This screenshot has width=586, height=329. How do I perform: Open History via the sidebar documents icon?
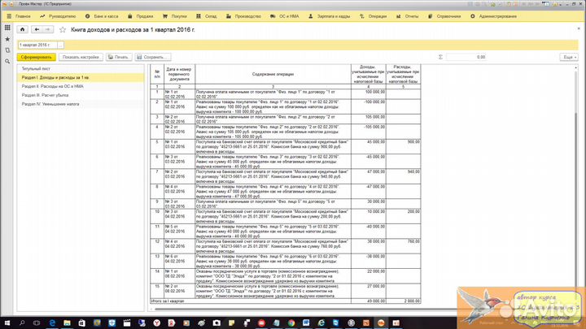7,49
